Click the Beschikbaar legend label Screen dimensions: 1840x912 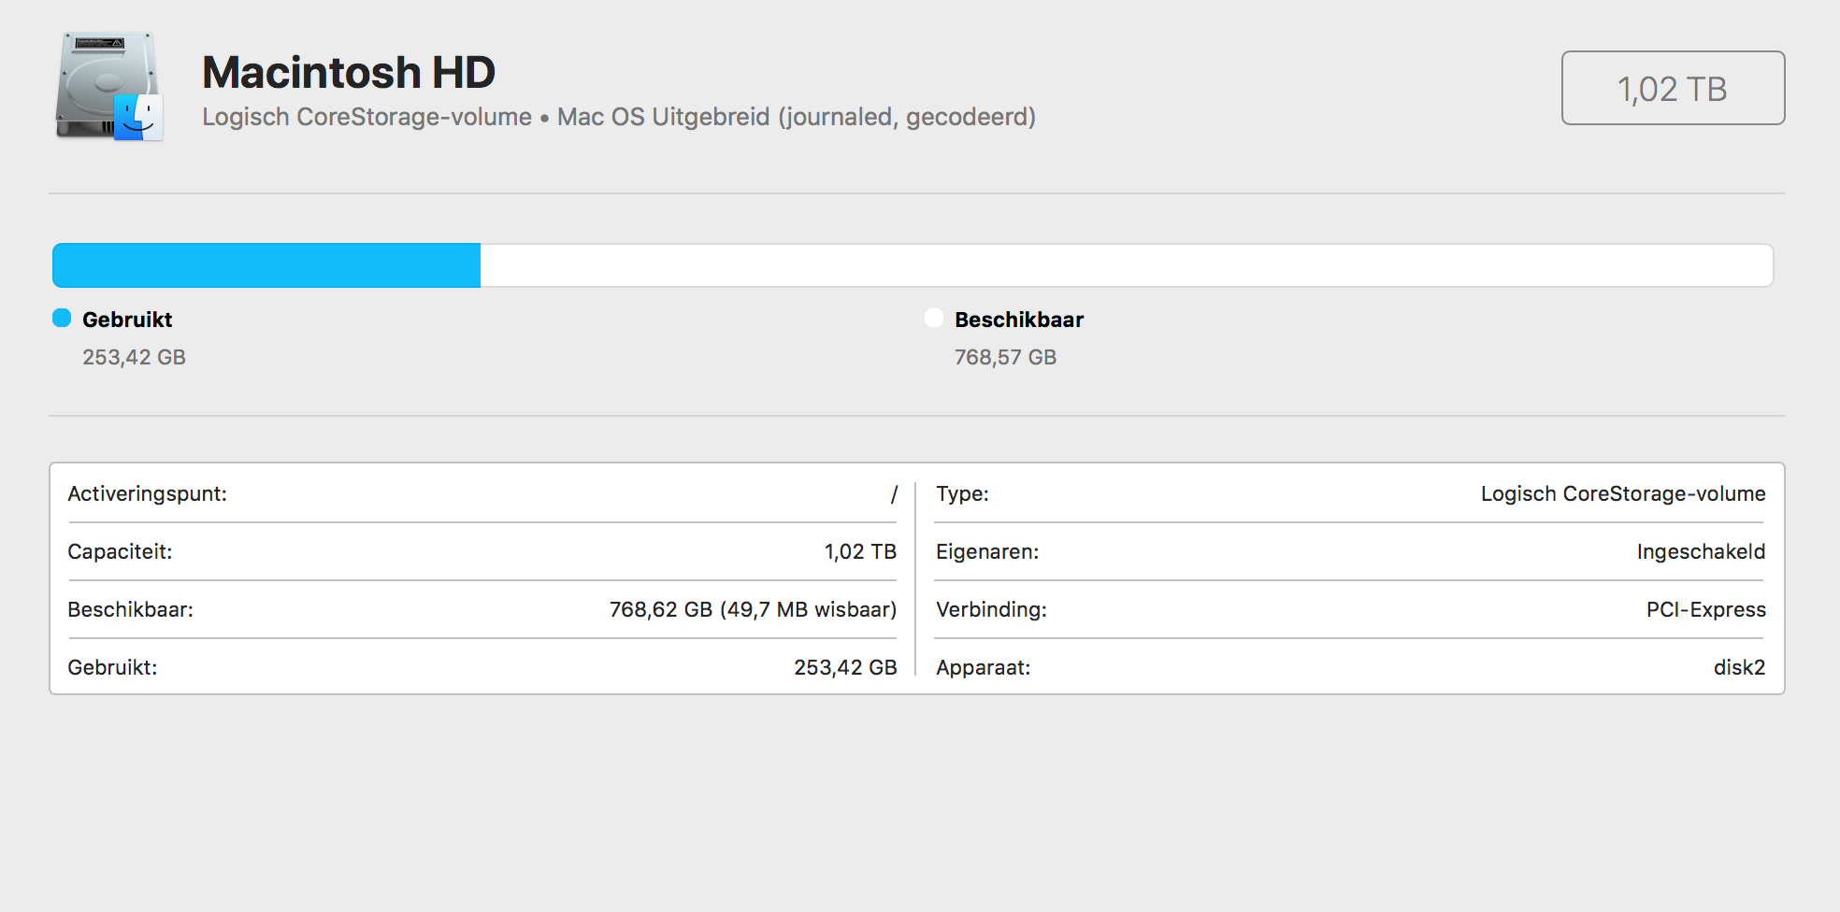(x=1019, y=320)
